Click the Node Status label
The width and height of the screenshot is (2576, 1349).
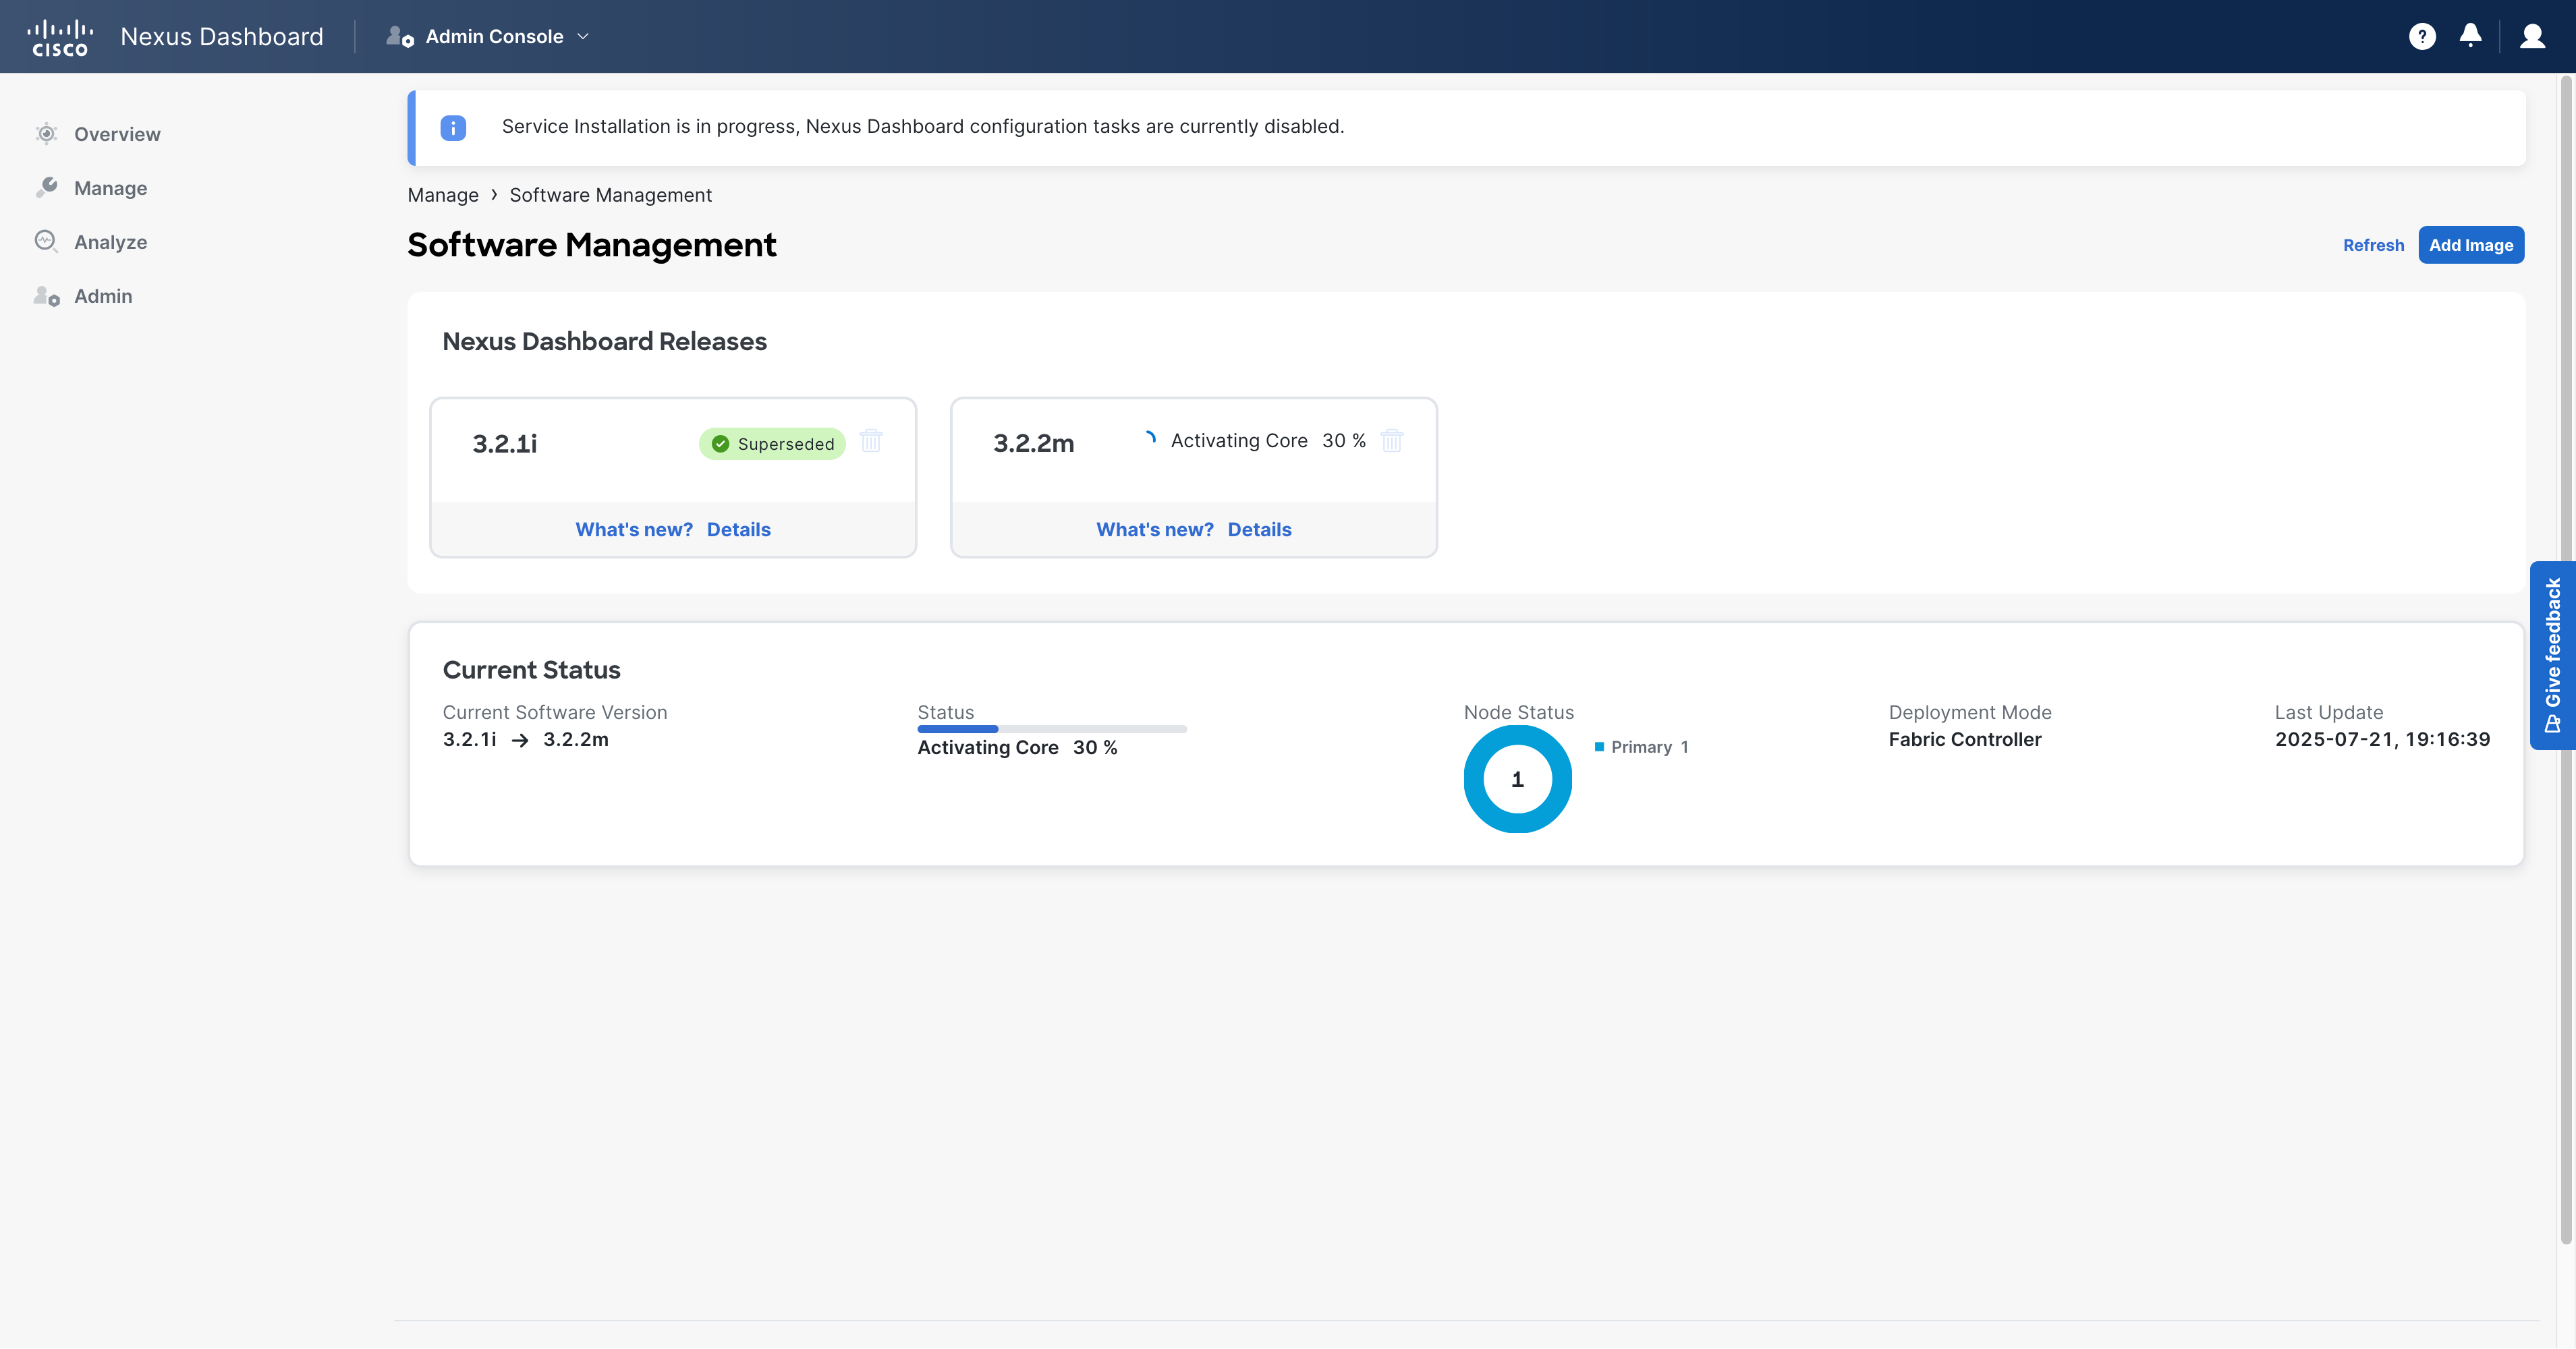[x=1519, y=713]
